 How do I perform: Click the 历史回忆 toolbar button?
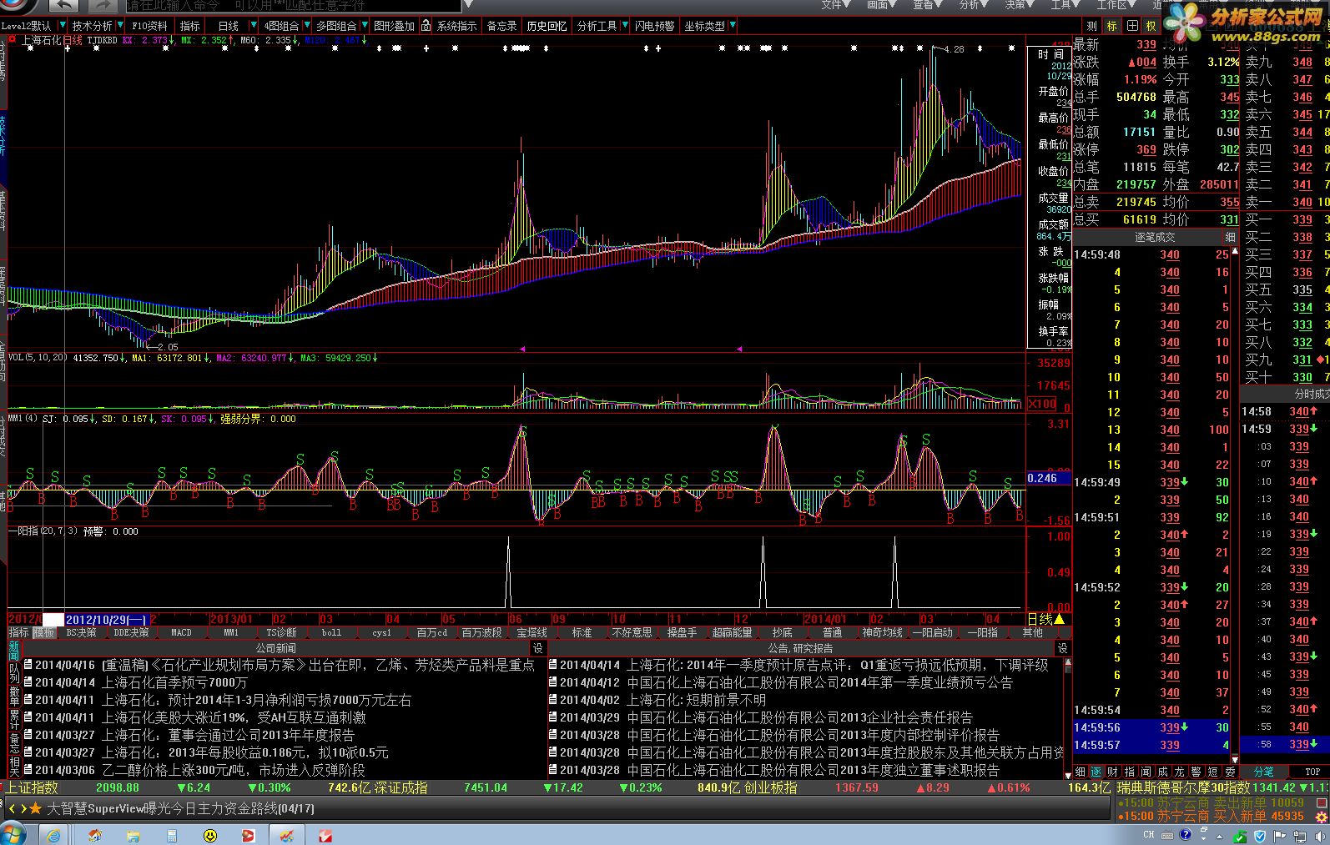click(x=547, y=26)
